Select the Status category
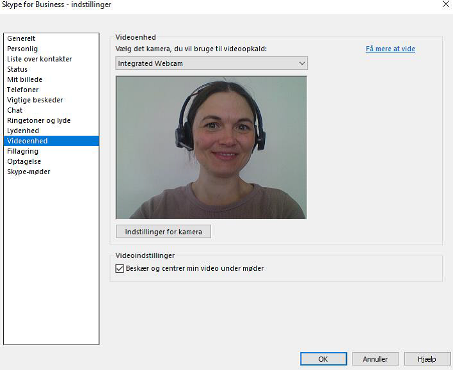 coord(51,69)
